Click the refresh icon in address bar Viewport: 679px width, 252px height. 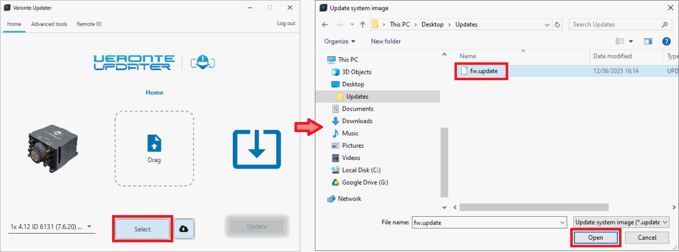point(558,25)
